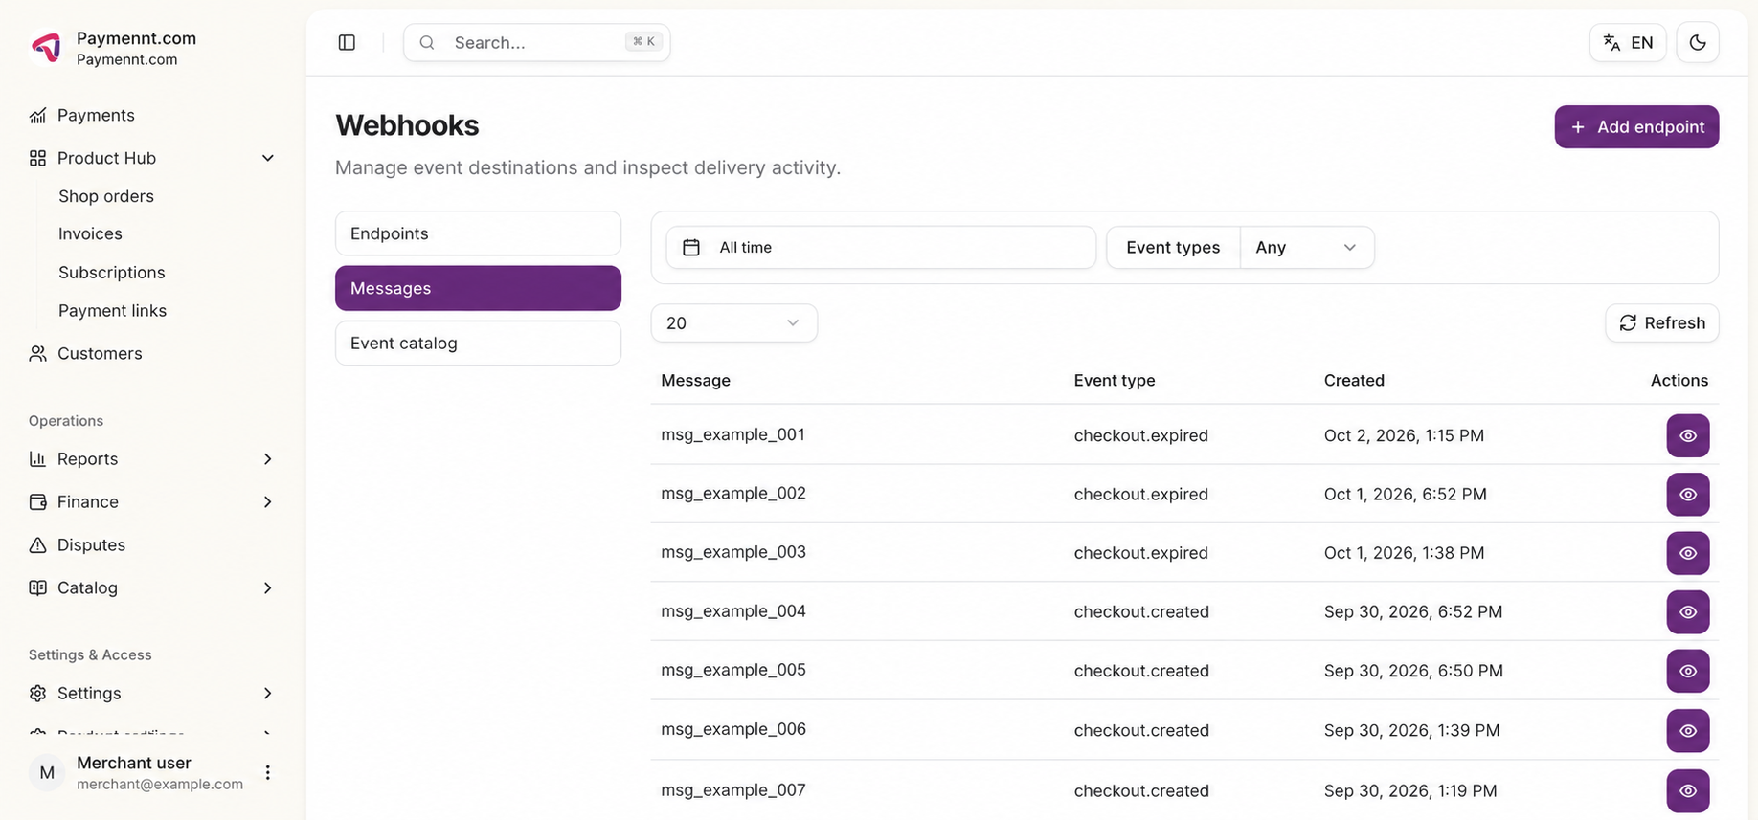Image resolution: width=1758 pixels, height=820 pixels.
Task: Select the Messages tab
Action: coord(478,288)
